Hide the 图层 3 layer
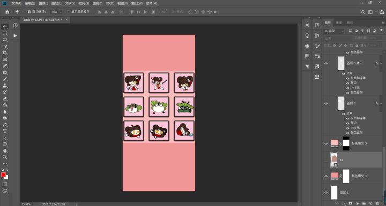 (326, 103)
